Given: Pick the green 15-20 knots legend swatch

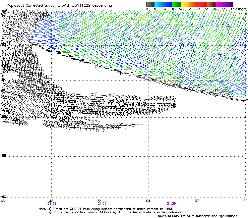Looking at the screenshot, I should point(176,4).
